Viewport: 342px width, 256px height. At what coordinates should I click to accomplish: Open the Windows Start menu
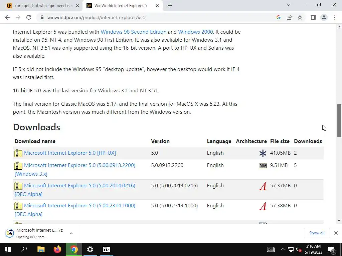[8, 249]
